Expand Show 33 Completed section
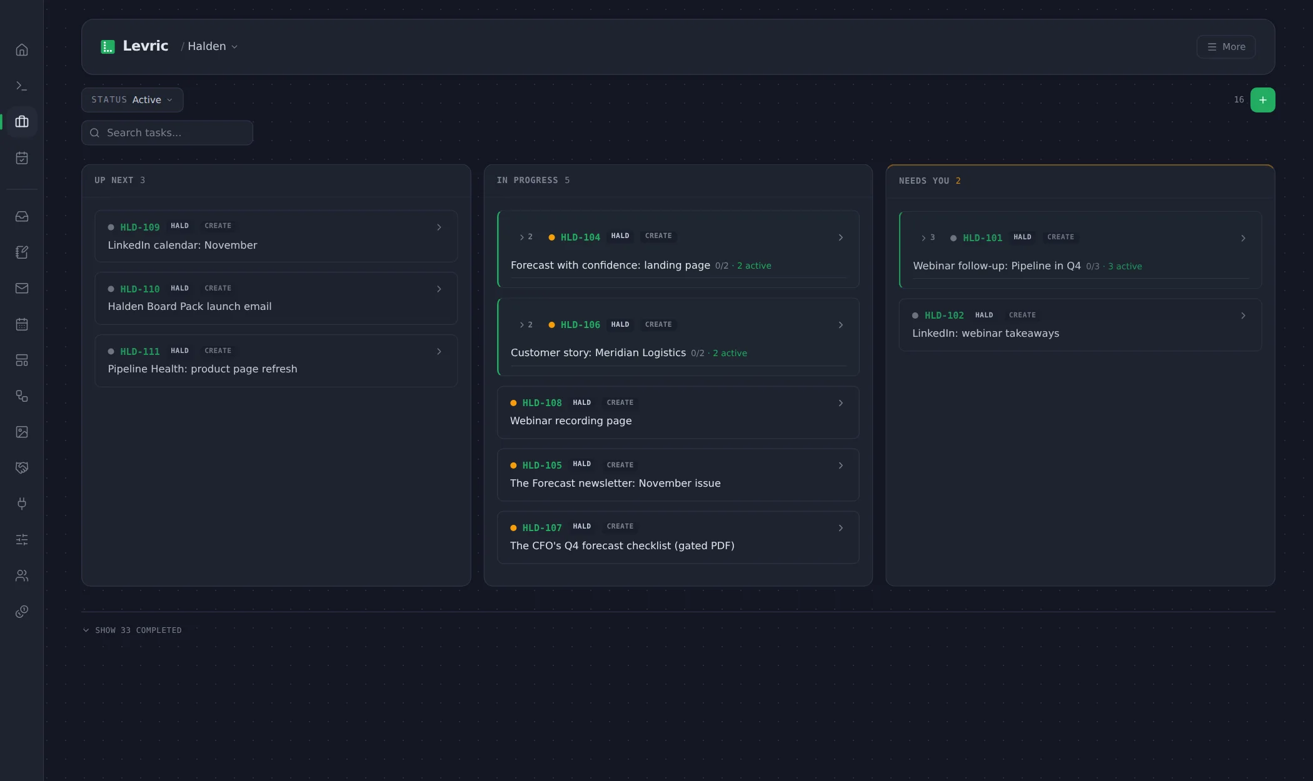The image size is (1313, 781). [132, 630]
